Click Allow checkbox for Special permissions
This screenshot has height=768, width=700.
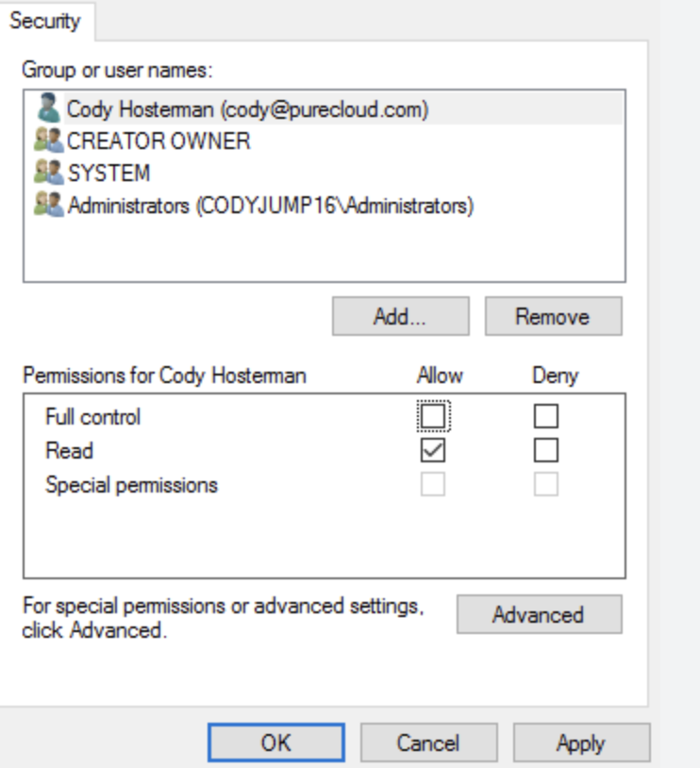434,485
